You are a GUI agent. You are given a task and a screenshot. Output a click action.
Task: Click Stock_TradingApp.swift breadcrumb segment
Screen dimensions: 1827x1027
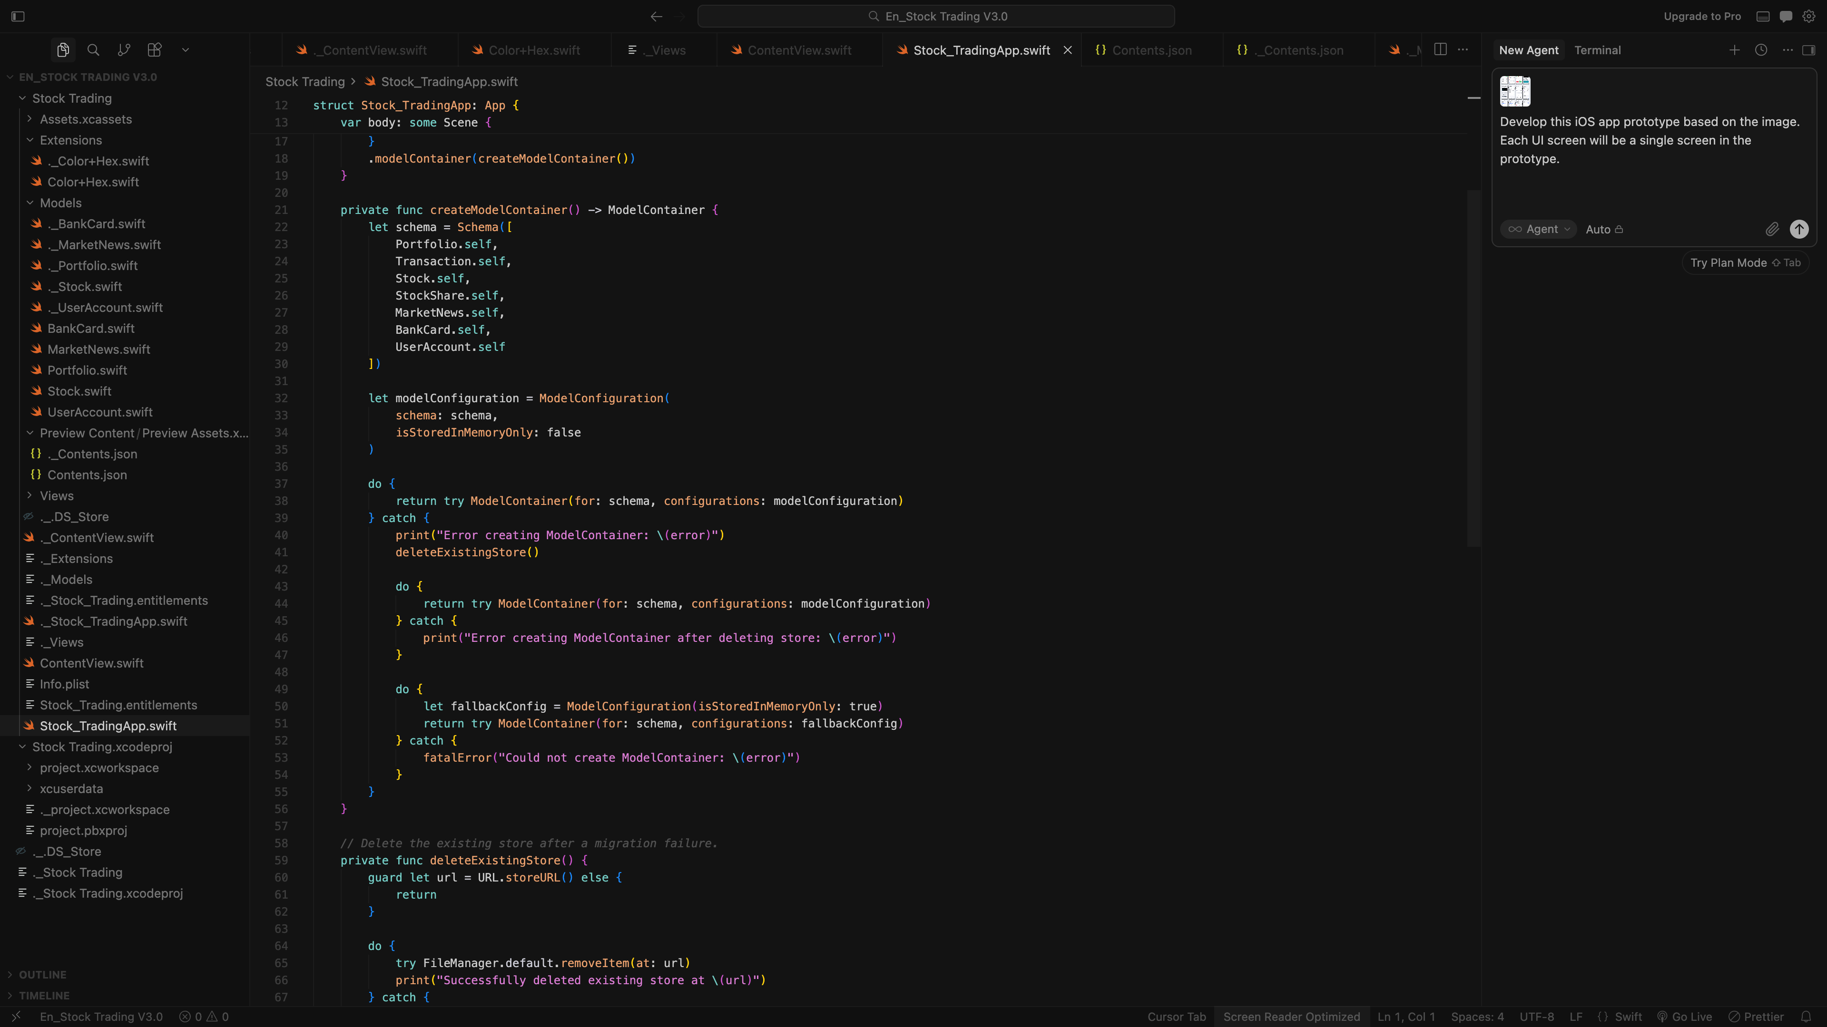tap(449, 81)
